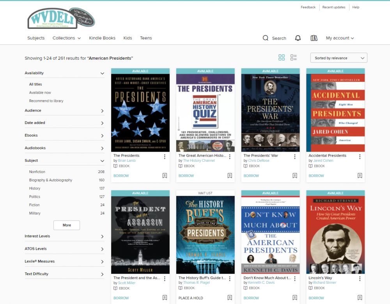Open Don't Know Much About cover
The width and height of the screenshot is (390, 304).
coord(270,235)
